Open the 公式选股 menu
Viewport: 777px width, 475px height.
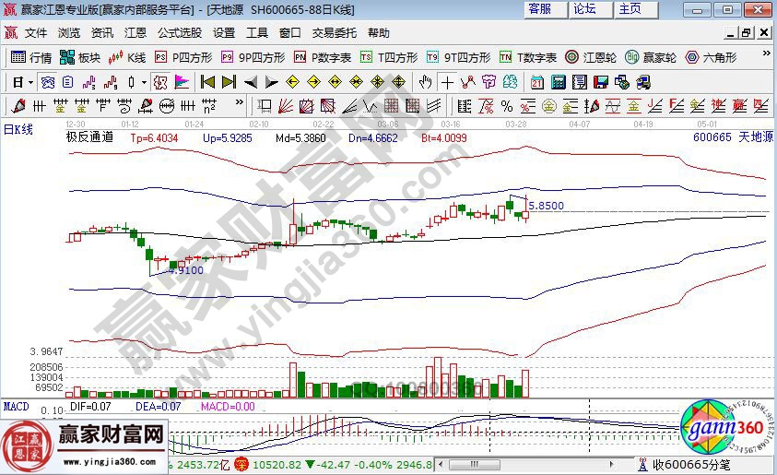tap(179, 32)
